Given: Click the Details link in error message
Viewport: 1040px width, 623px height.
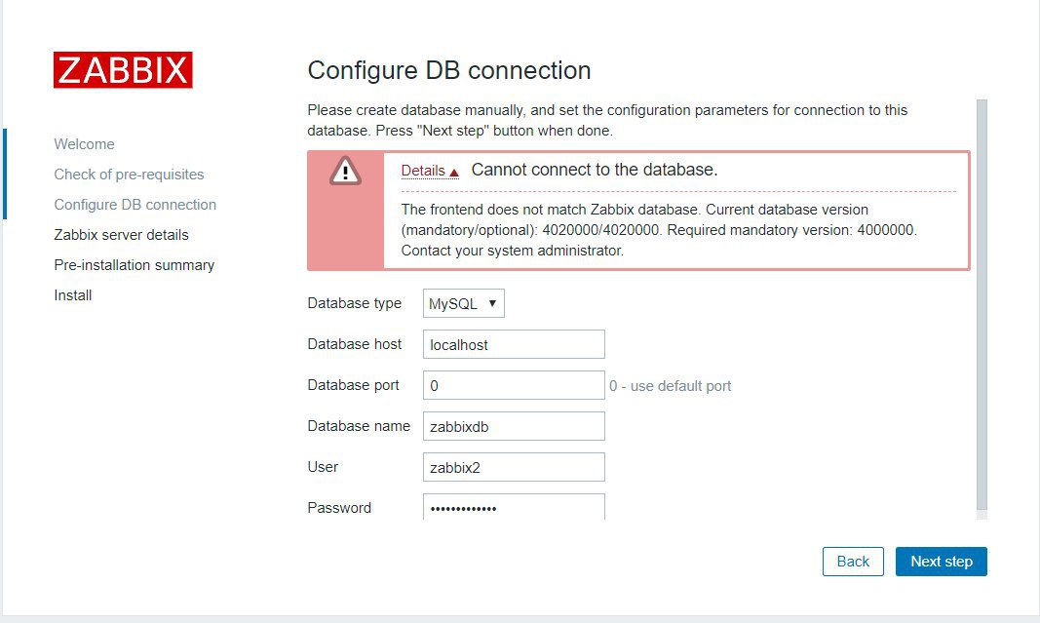Looking at the screenshot, I should tap(423, 172).
